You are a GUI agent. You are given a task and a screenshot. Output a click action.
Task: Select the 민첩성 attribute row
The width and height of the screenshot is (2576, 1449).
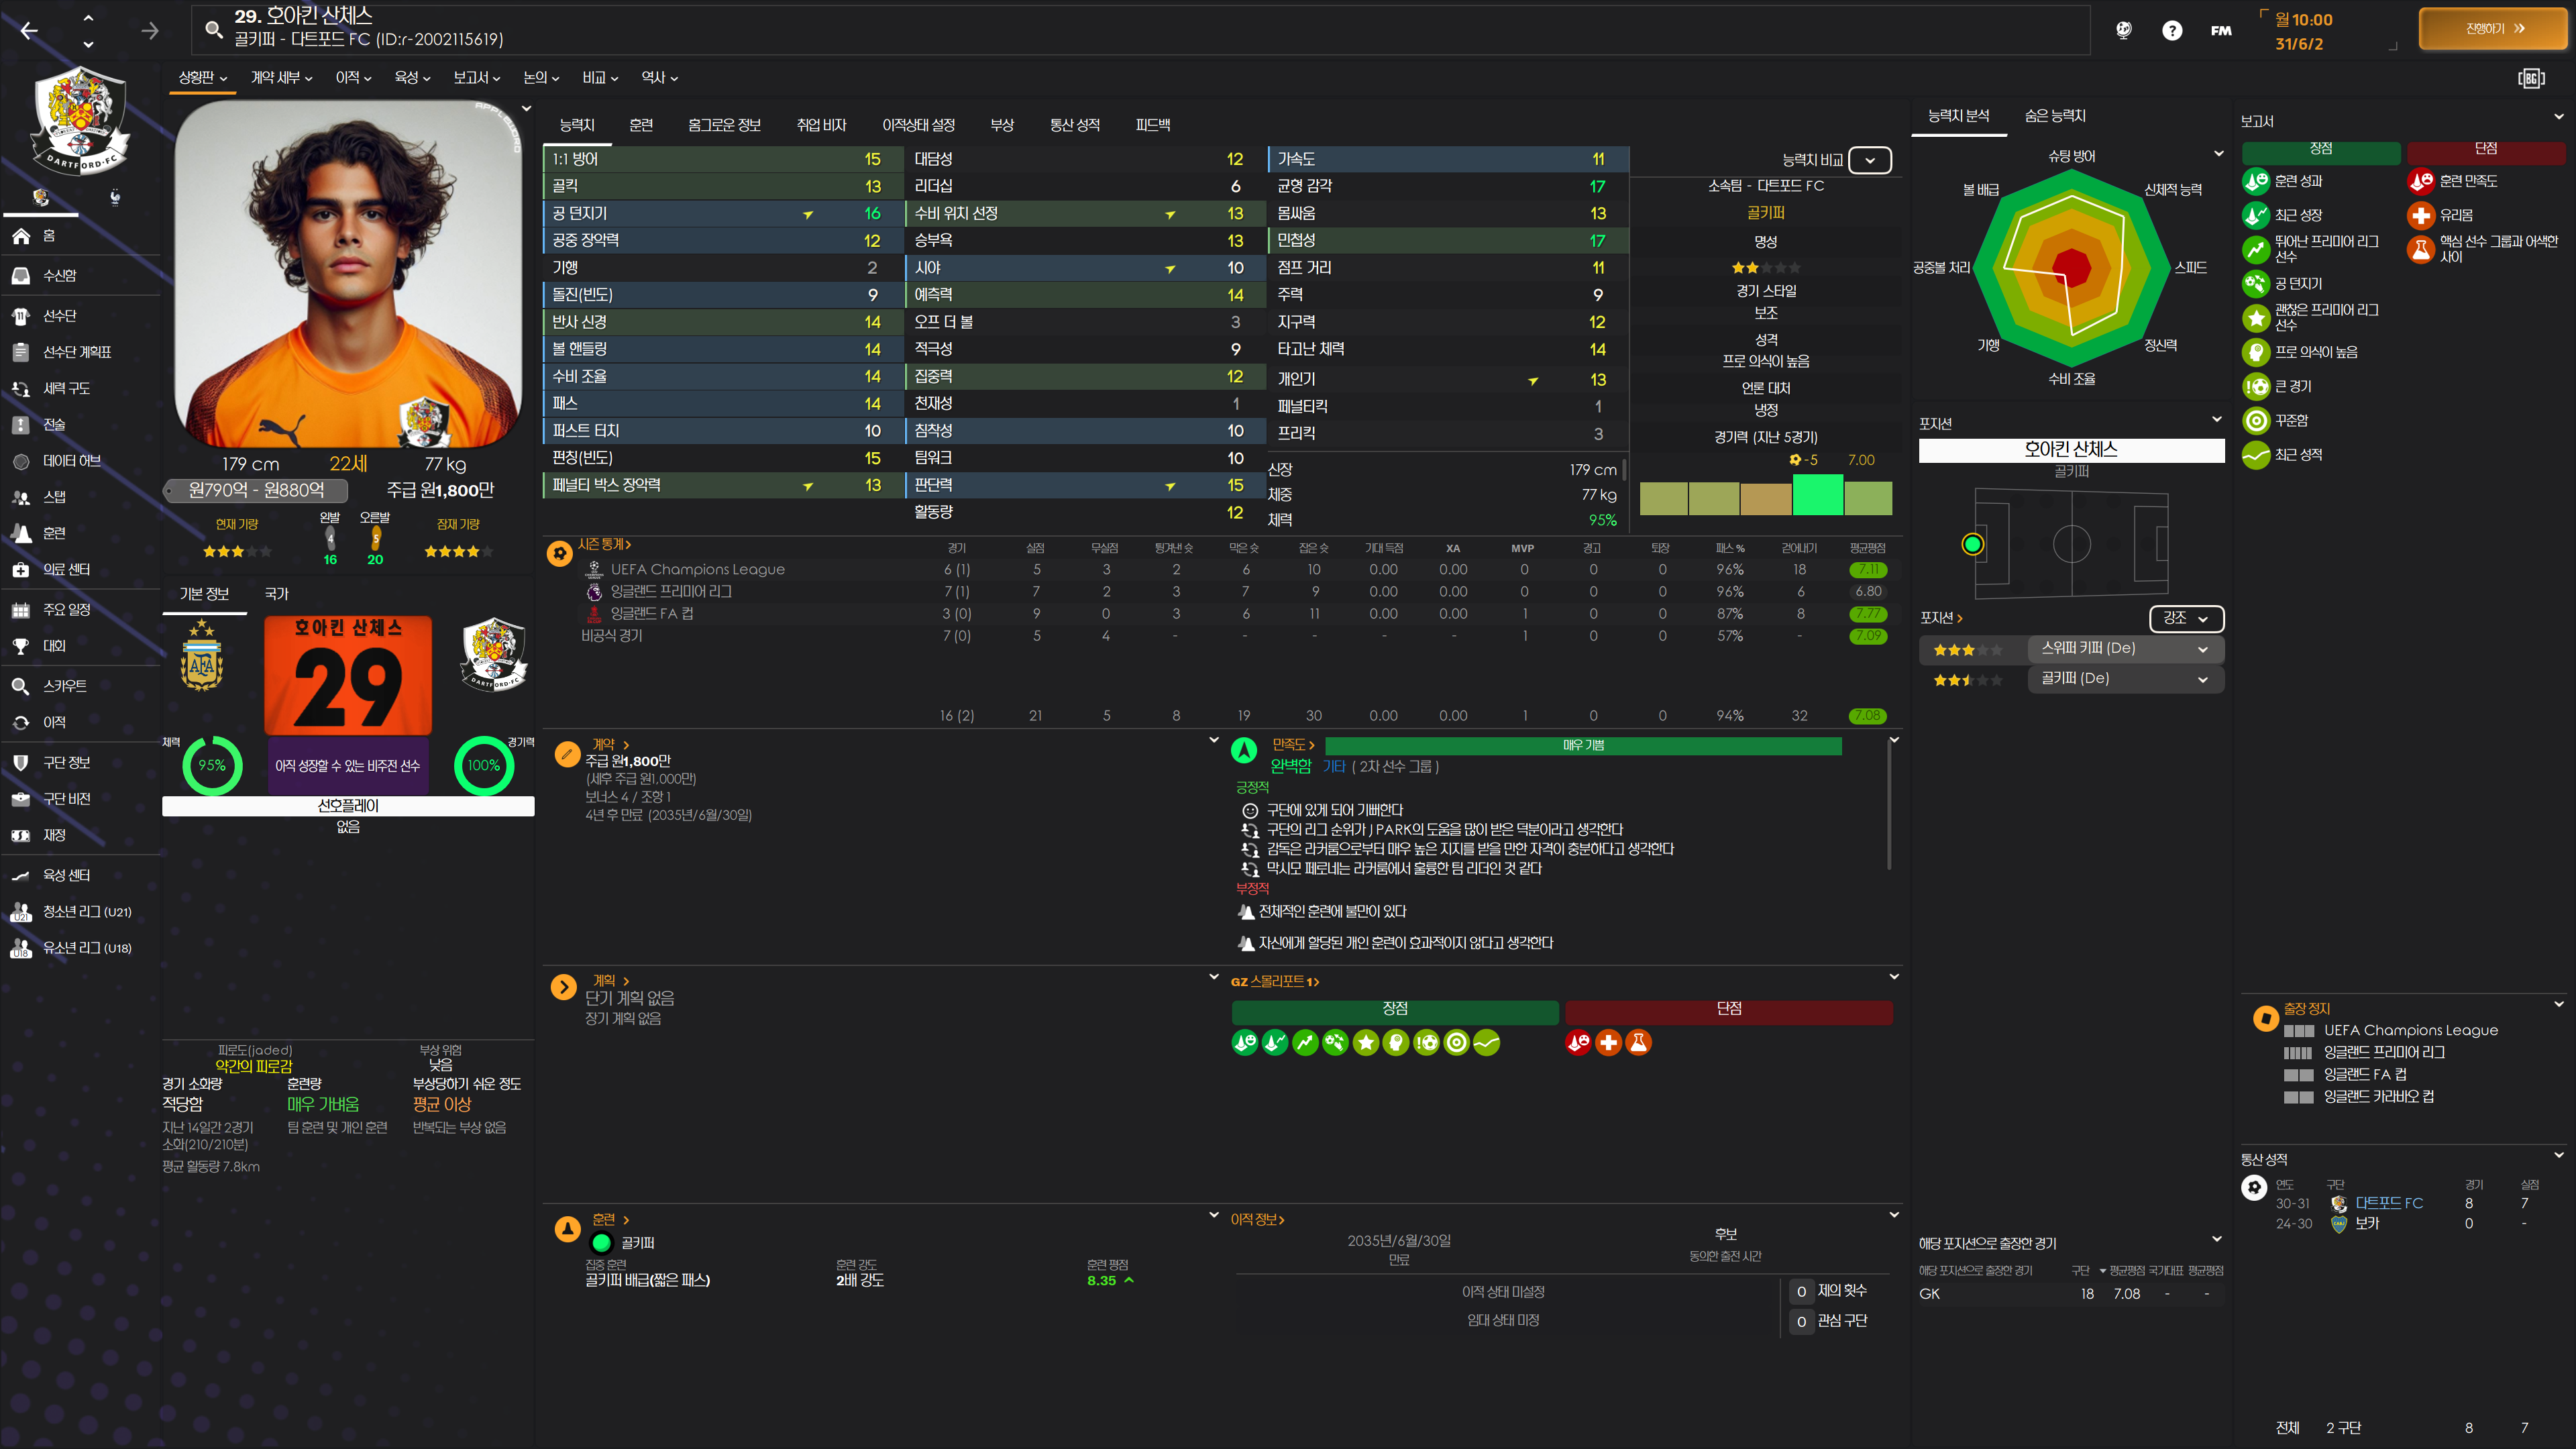tap(1448, 240)
